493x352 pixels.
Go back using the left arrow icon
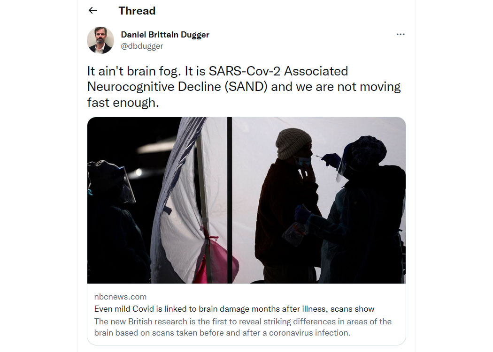[x=92, y=11]
